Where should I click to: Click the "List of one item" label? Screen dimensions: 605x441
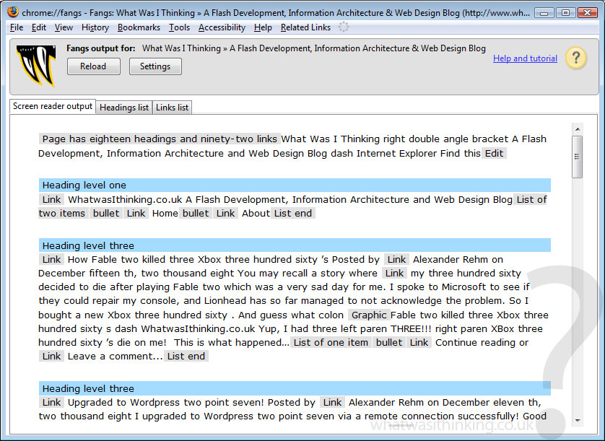[331, 342]
